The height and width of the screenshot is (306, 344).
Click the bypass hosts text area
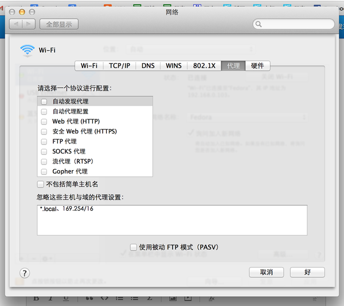172,220
